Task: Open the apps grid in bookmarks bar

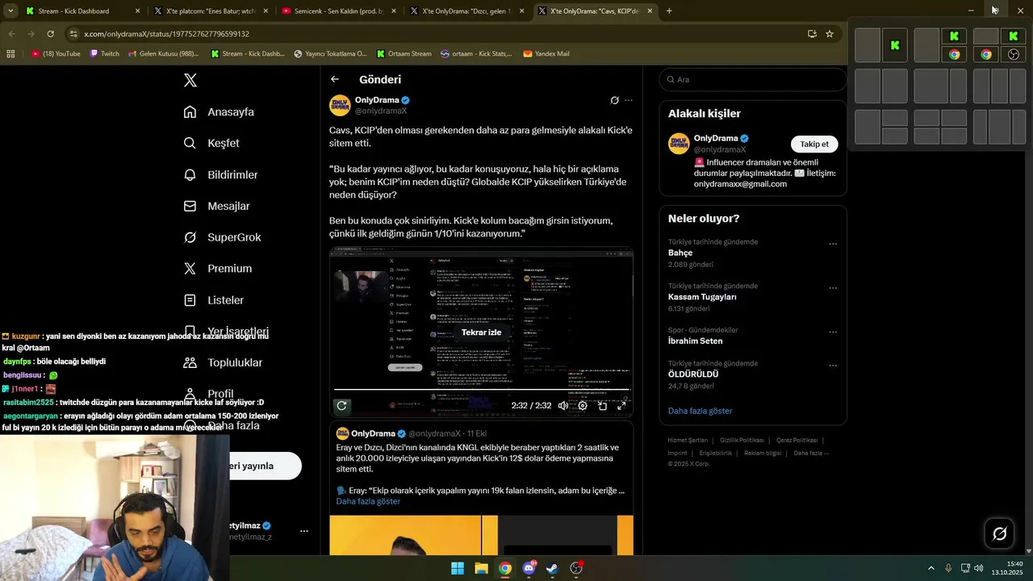Action: click(10, 54)
